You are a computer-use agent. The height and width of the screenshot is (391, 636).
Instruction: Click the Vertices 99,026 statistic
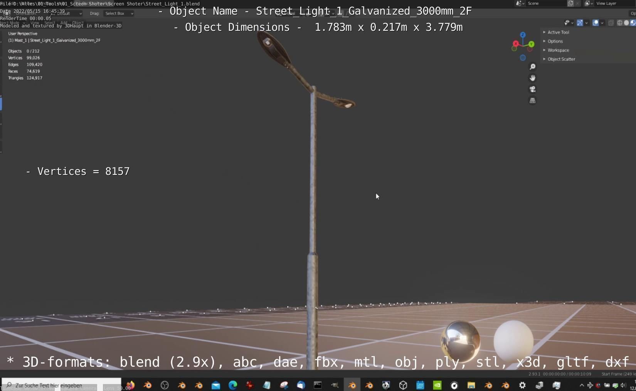click(x=24, y=58)
